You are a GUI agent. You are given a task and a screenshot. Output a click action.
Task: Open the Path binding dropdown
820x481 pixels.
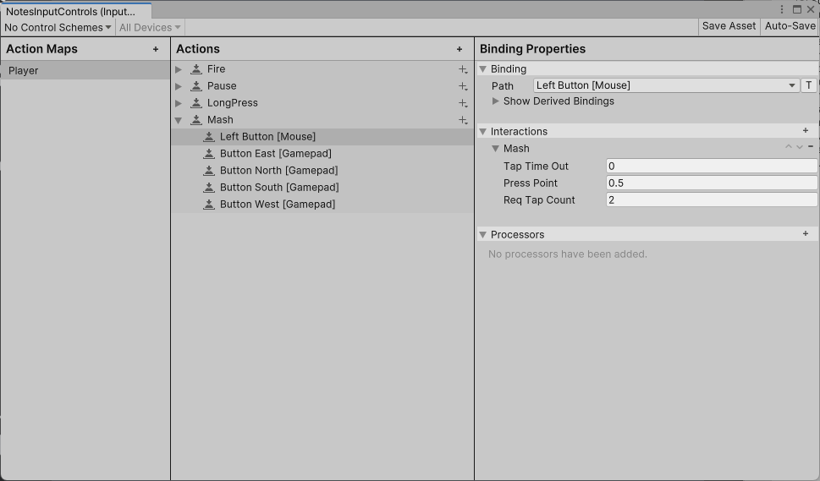coord(666,85)
